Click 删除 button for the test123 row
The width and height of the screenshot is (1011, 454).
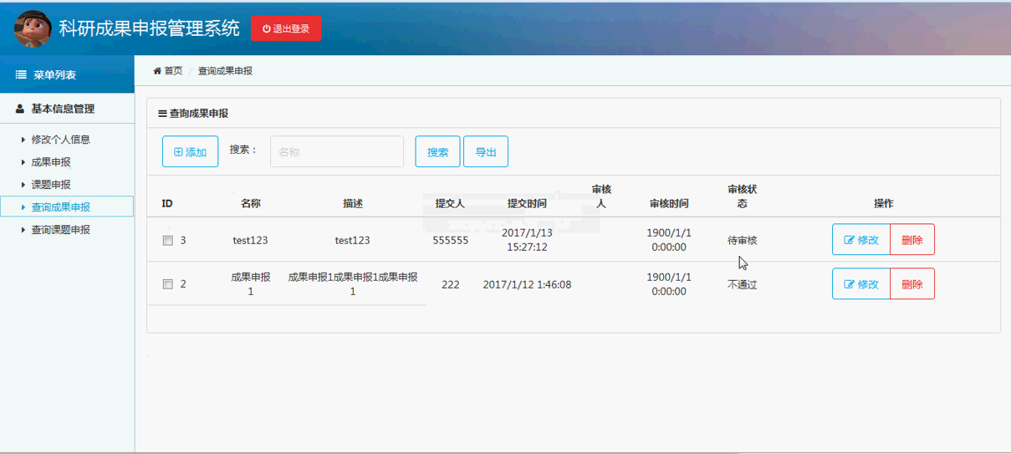[x=912, y=240]
